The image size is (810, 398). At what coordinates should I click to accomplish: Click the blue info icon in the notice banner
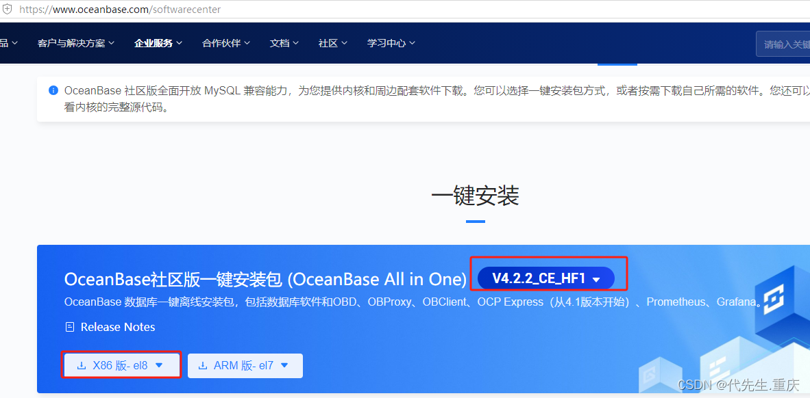click(x=53, y=90)
